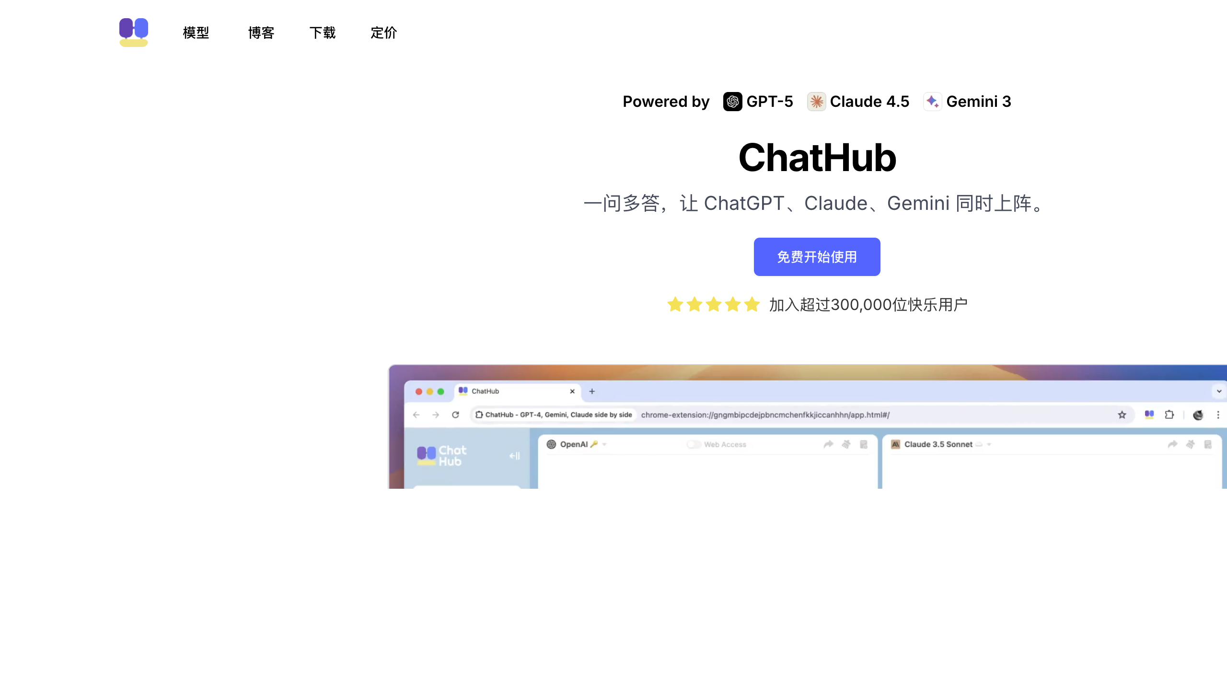Open the demo browser three-dot menu
This screenshot has height=690, width=1227.
[1218, 415]
